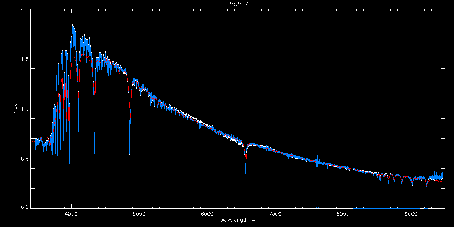Click the x-axis tick label "9000"
The width and height of the screenshot is (454, 227).
[x=410, y=214]
